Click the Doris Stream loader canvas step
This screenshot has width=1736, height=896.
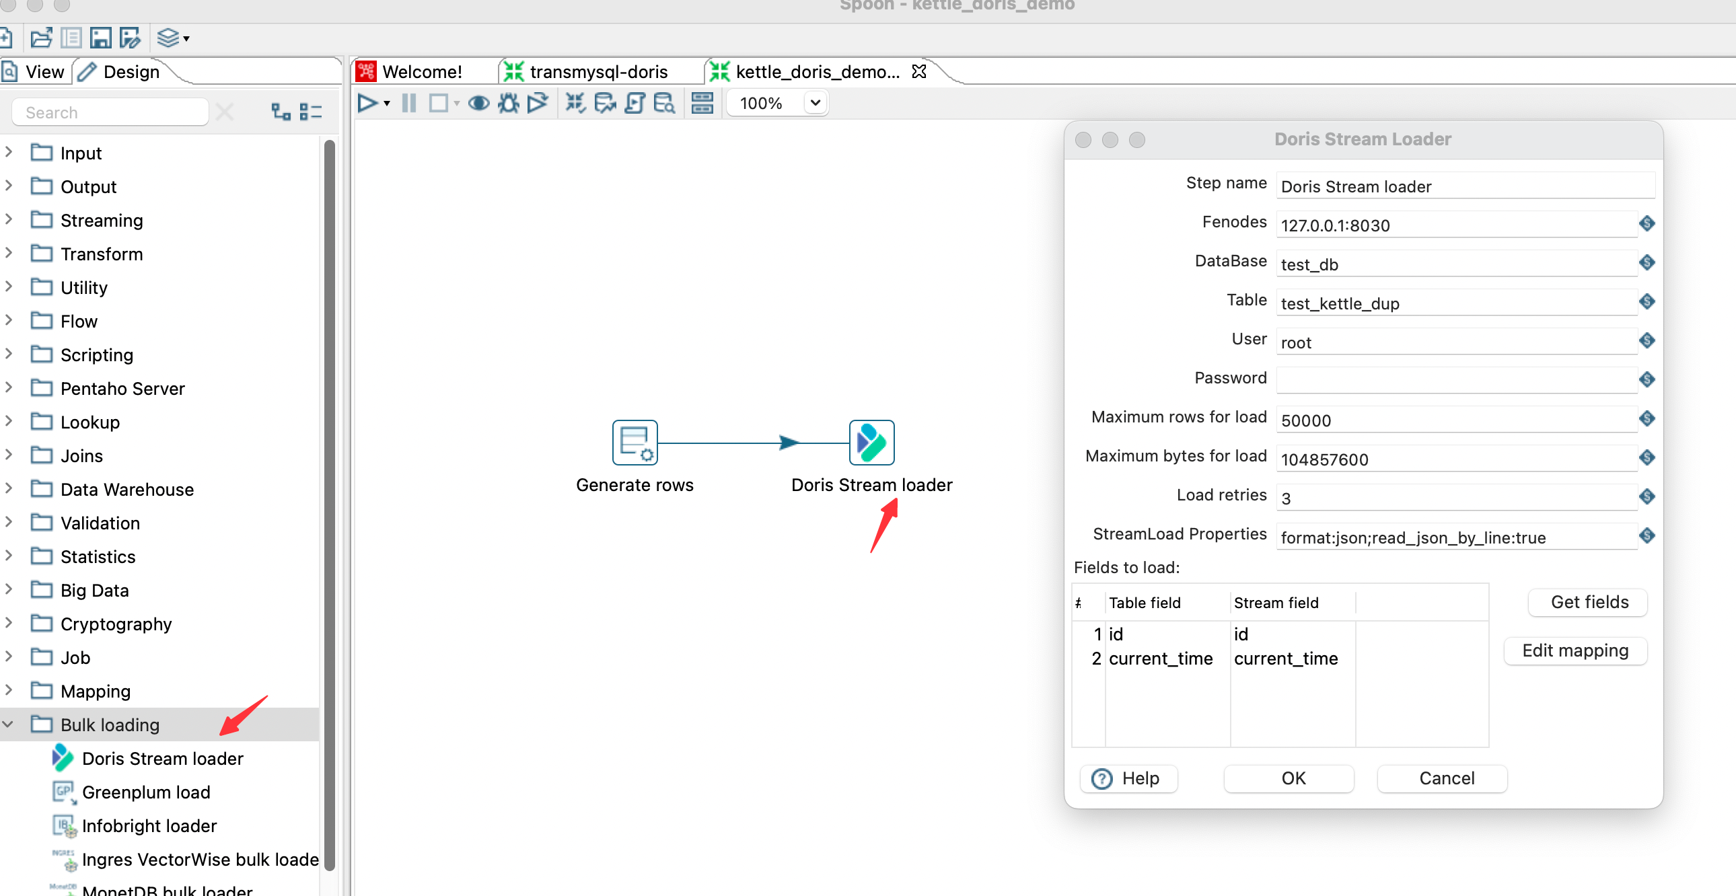point(871,443)
